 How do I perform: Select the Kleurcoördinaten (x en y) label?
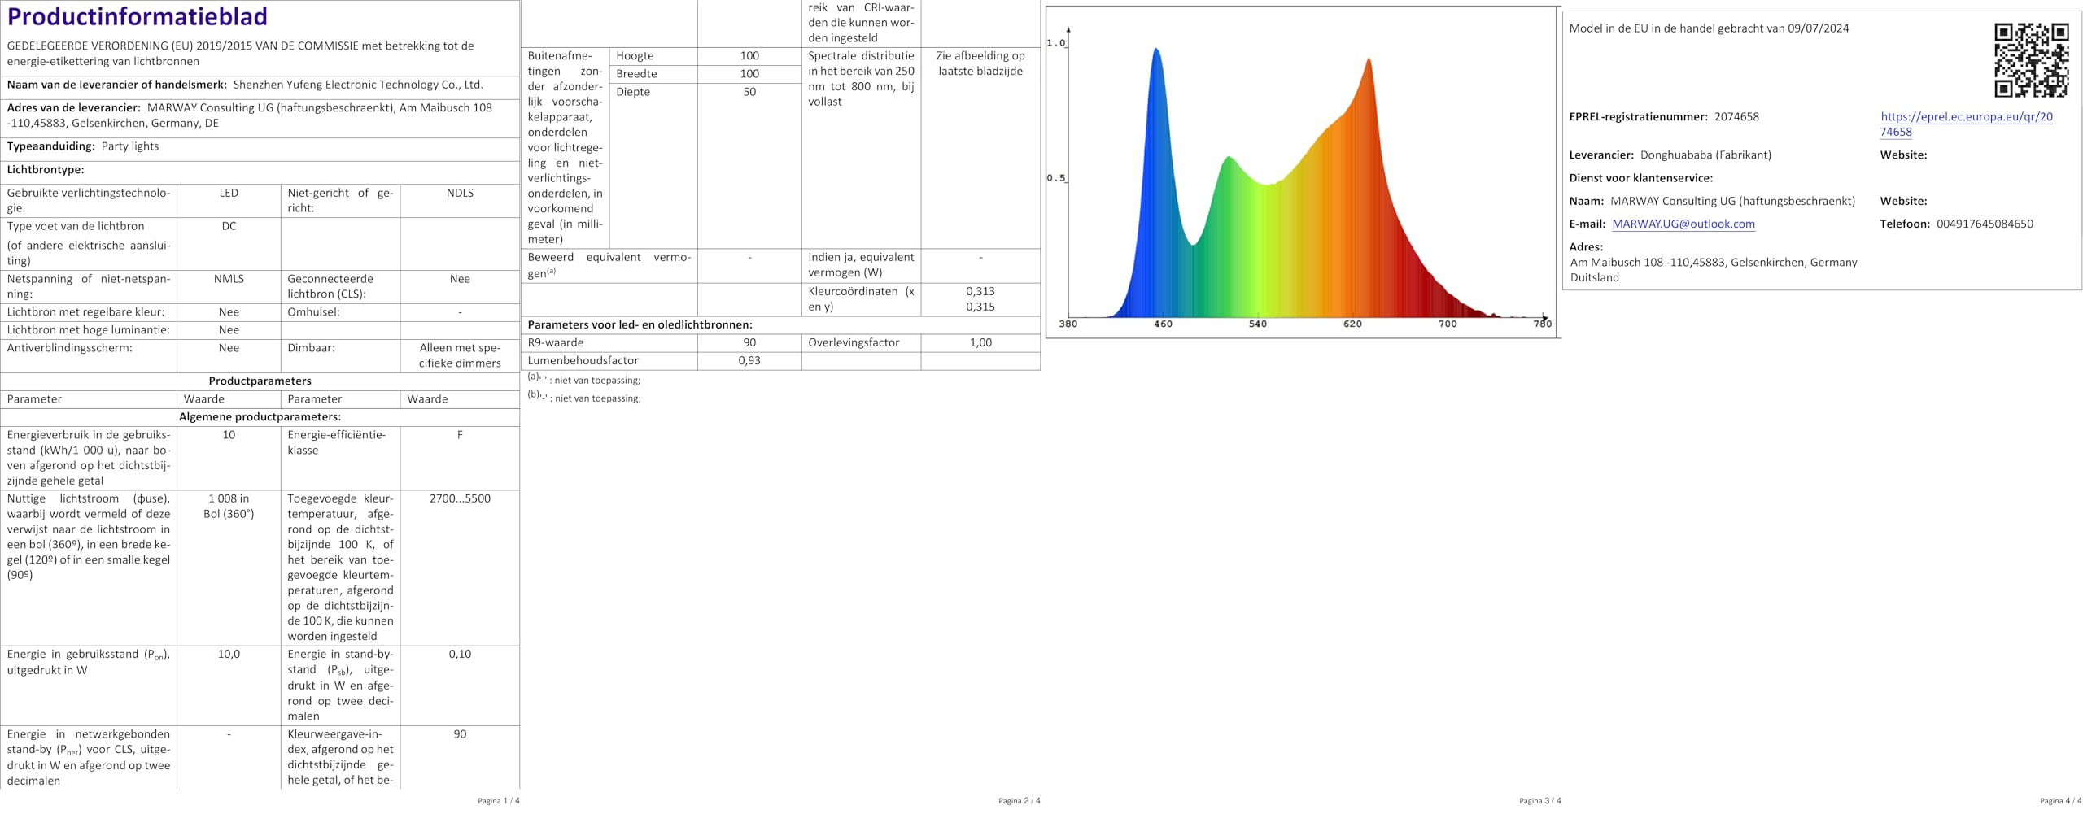861,298
